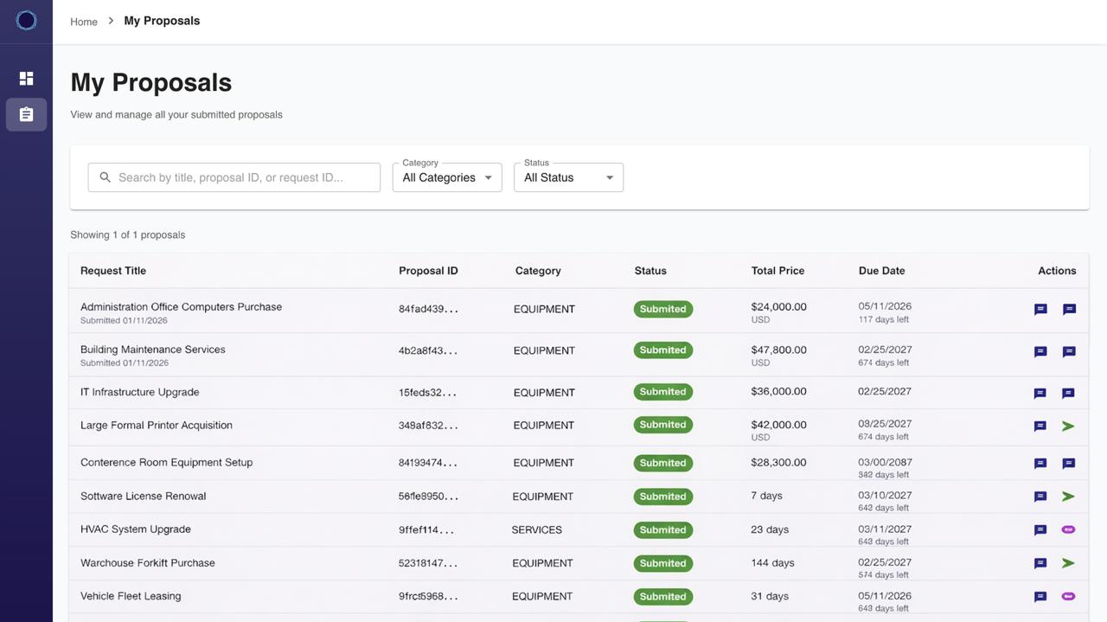Click the circular app logo in sidebar
1107x622 pixels.
click(x=26, y=20)
